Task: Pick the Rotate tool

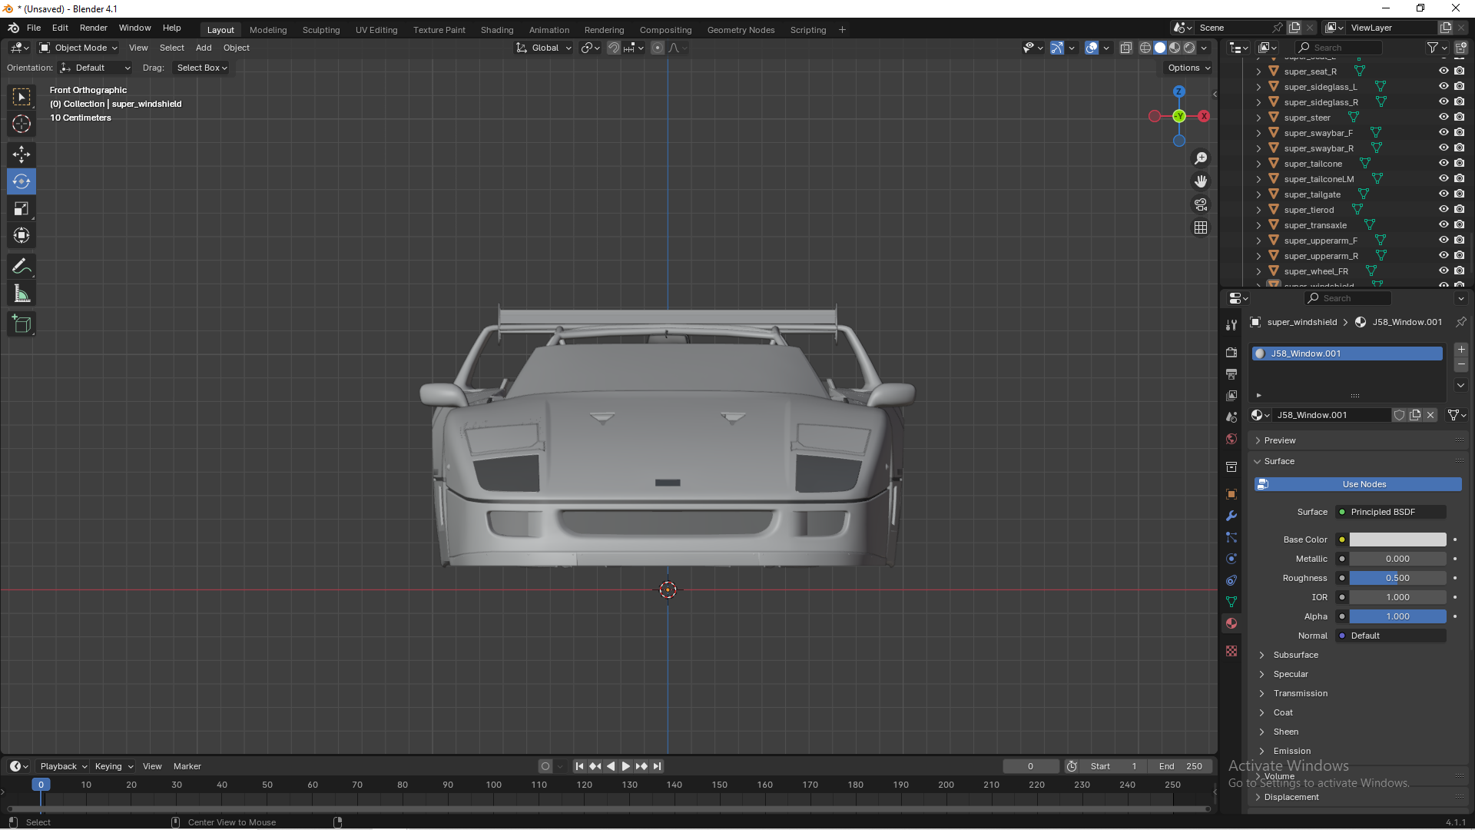Action: point(22,181)
